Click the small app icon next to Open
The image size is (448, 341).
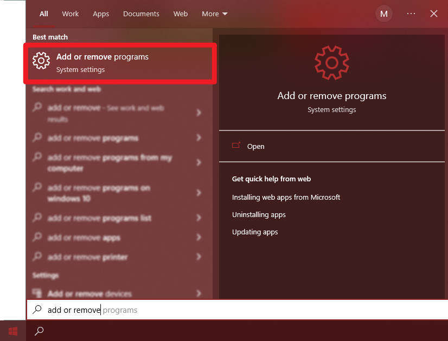(x=236, y=146)
